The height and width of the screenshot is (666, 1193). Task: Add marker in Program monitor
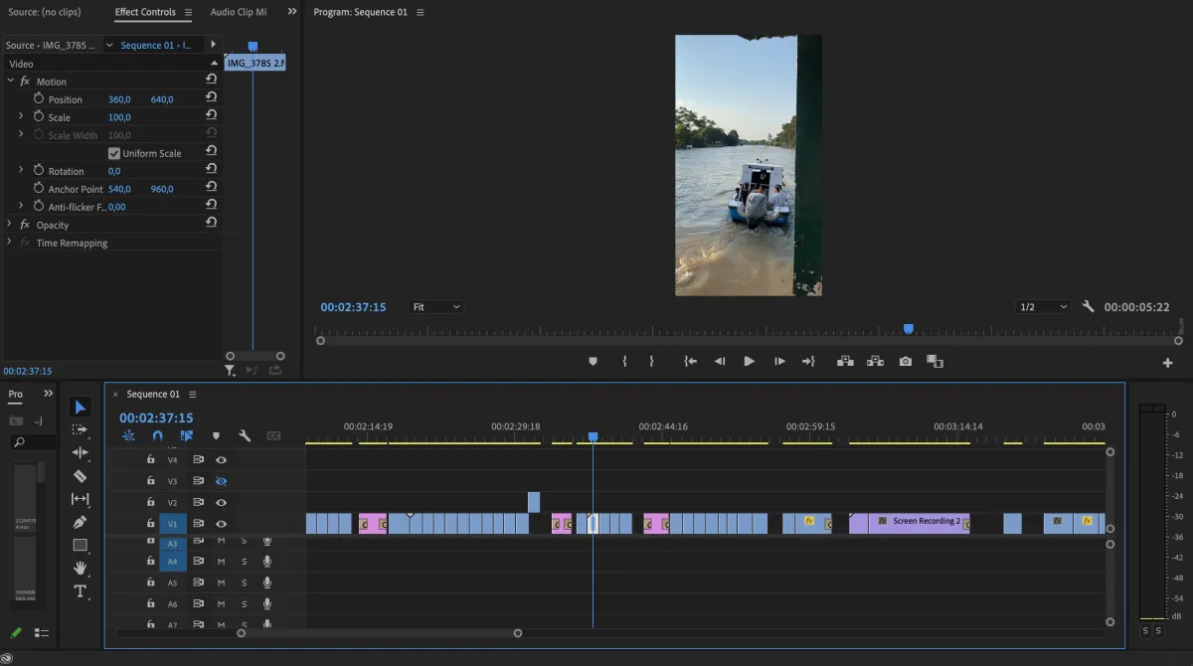(594, 362)
